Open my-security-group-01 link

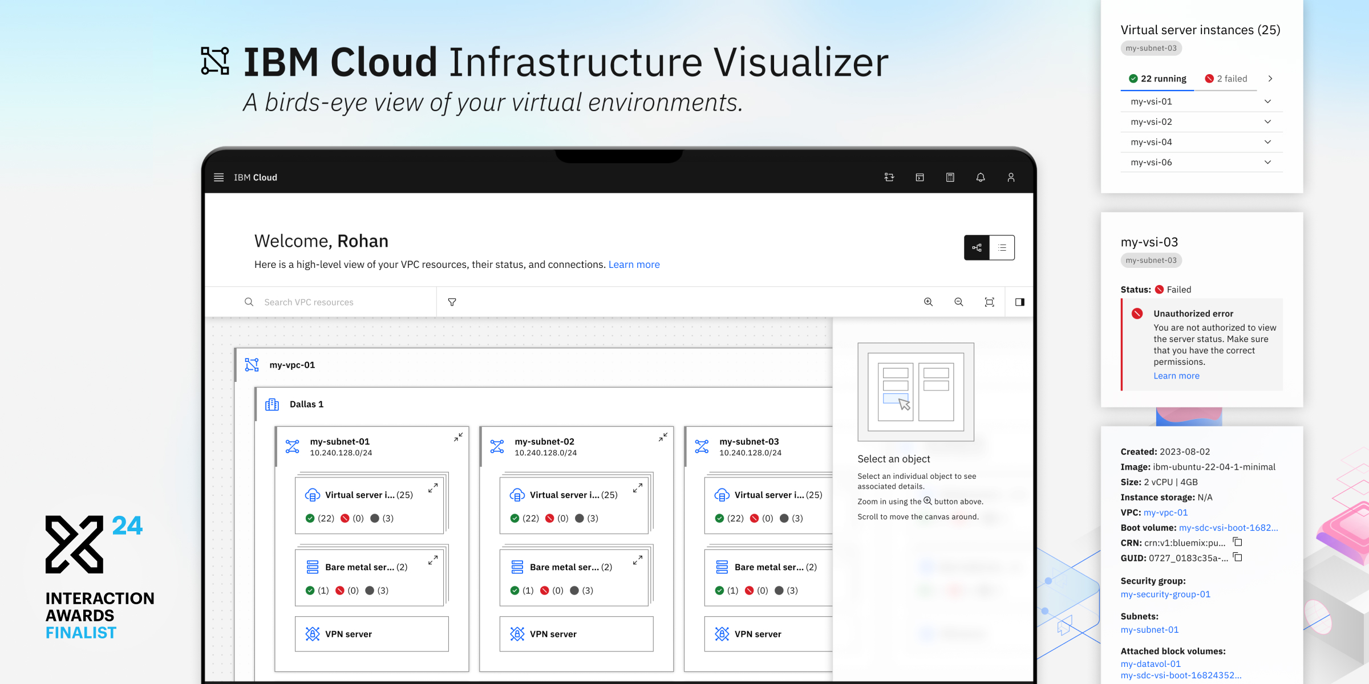[x=1165, y=594]
